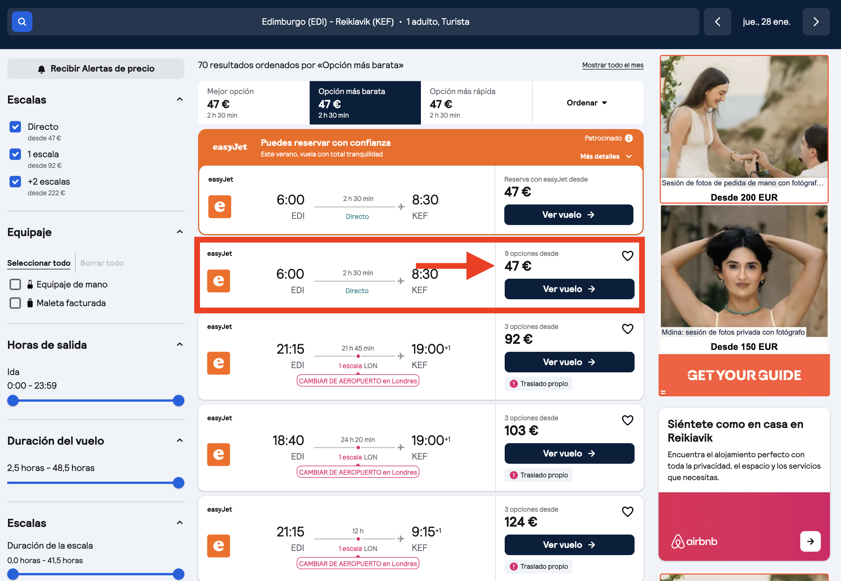Collapse the Equipaje filter section
Image resolution: width=841 pixels, height=581 pixels.
click(x=180, y=232)
